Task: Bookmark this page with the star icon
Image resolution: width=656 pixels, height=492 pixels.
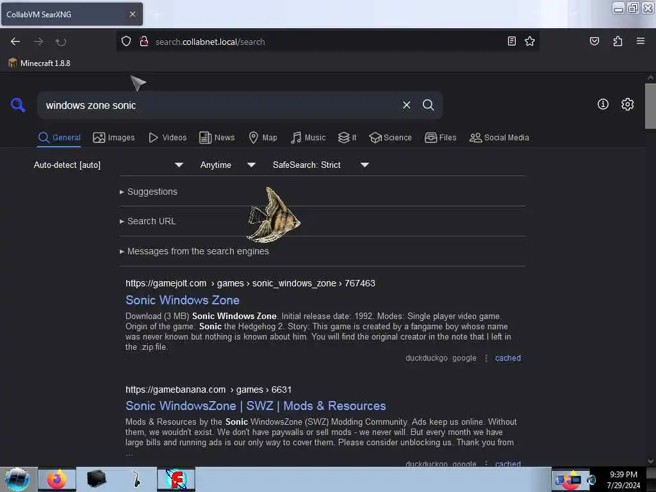Action: coord(530,41)
